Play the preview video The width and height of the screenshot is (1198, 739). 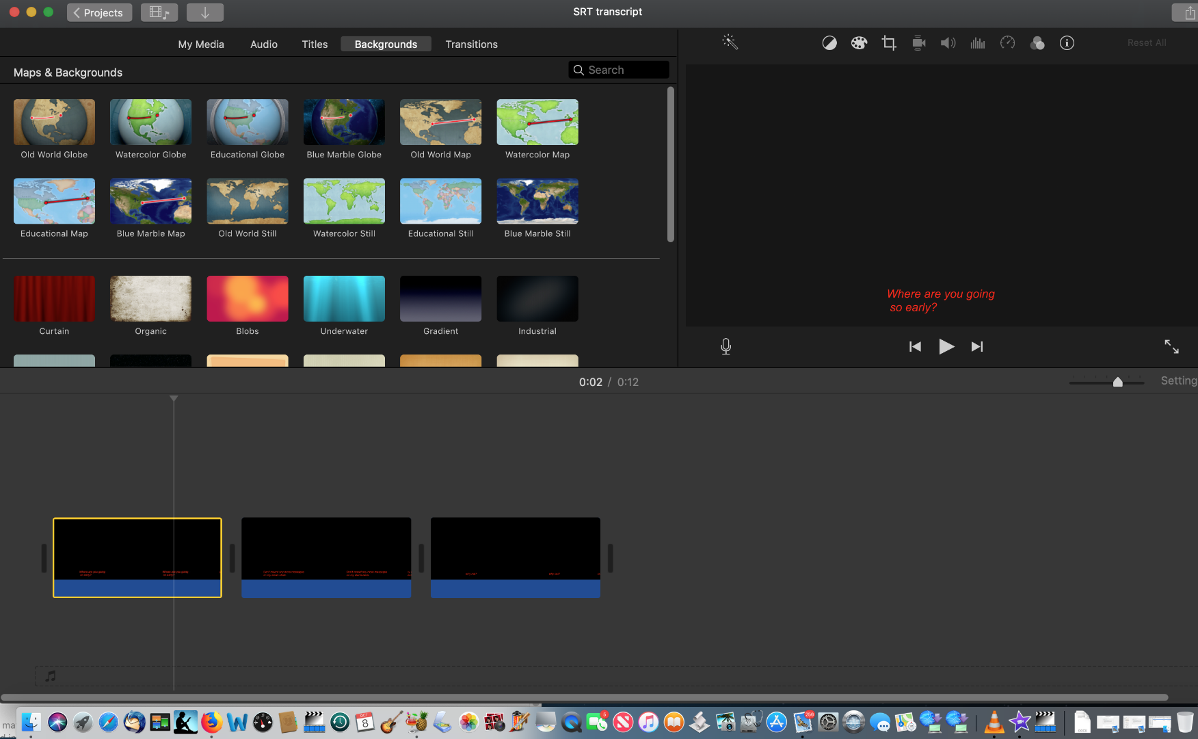click(x=946, y=347)
